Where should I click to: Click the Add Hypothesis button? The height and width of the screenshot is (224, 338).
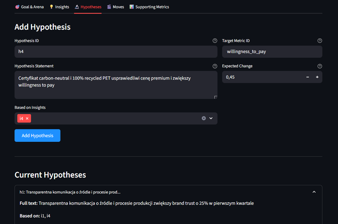[x=38, y=135]
